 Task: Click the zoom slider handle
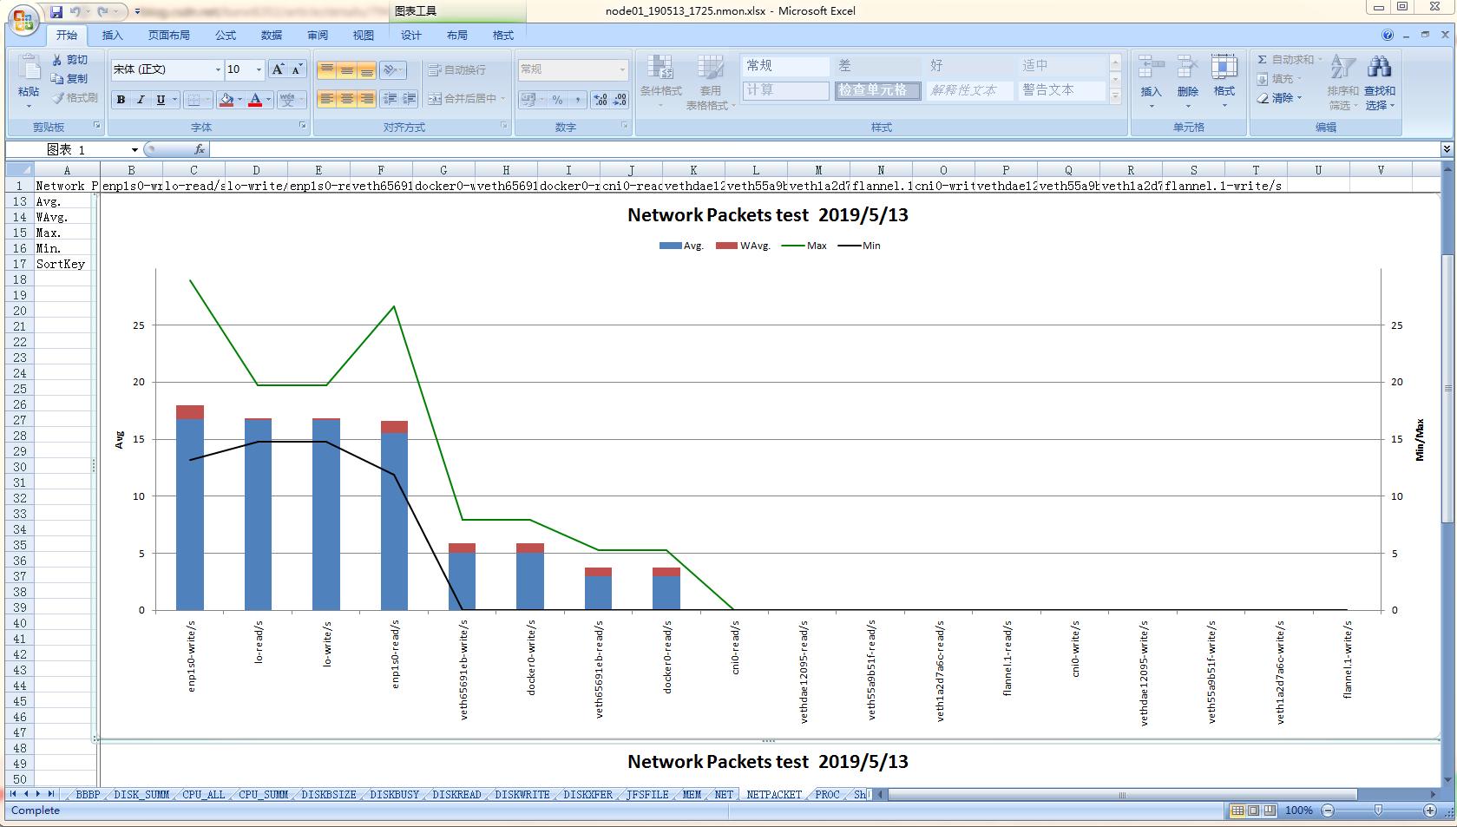point(1378,811)
